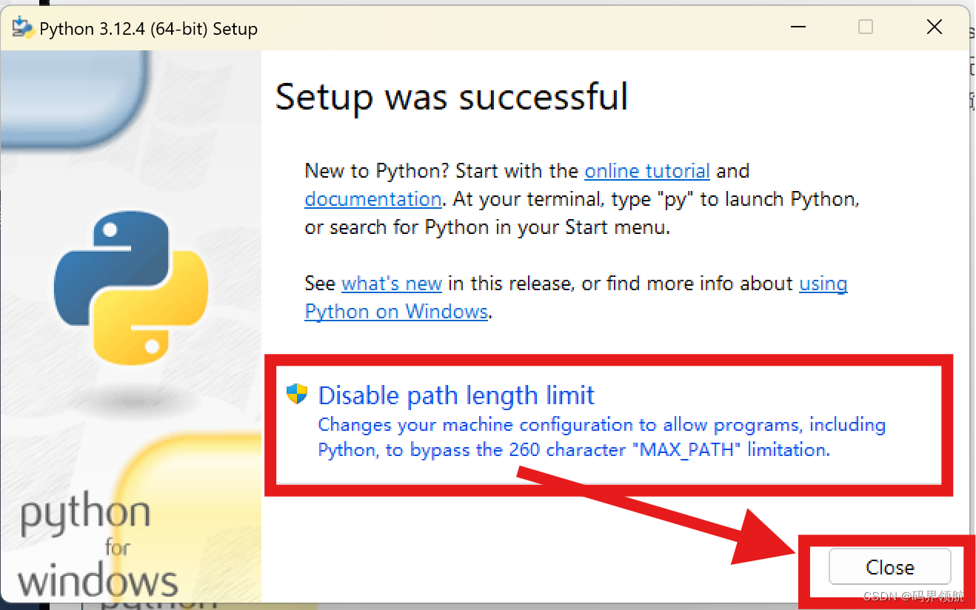Click the Close button in the setup dialog
The height and width of the screenshot is (610, 976).
tap(889, 568)
